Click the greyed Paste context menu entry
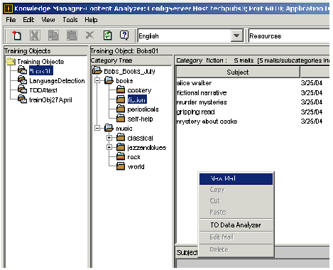The height and width of the screenshot is (270, 333). click(236, 212)
